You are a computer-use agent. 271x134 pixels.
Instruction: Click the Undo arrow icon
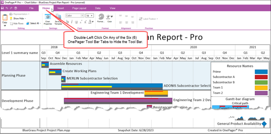[7, 8]
